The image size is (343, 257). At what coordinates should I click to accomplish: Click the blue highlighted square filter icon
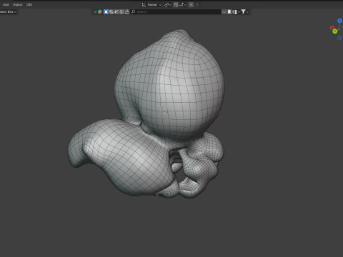[106, 11]
